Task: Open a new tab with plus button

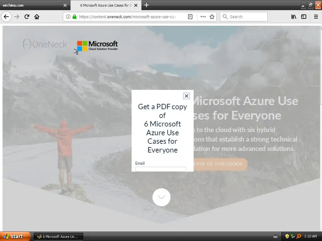Action: [147, 5]
